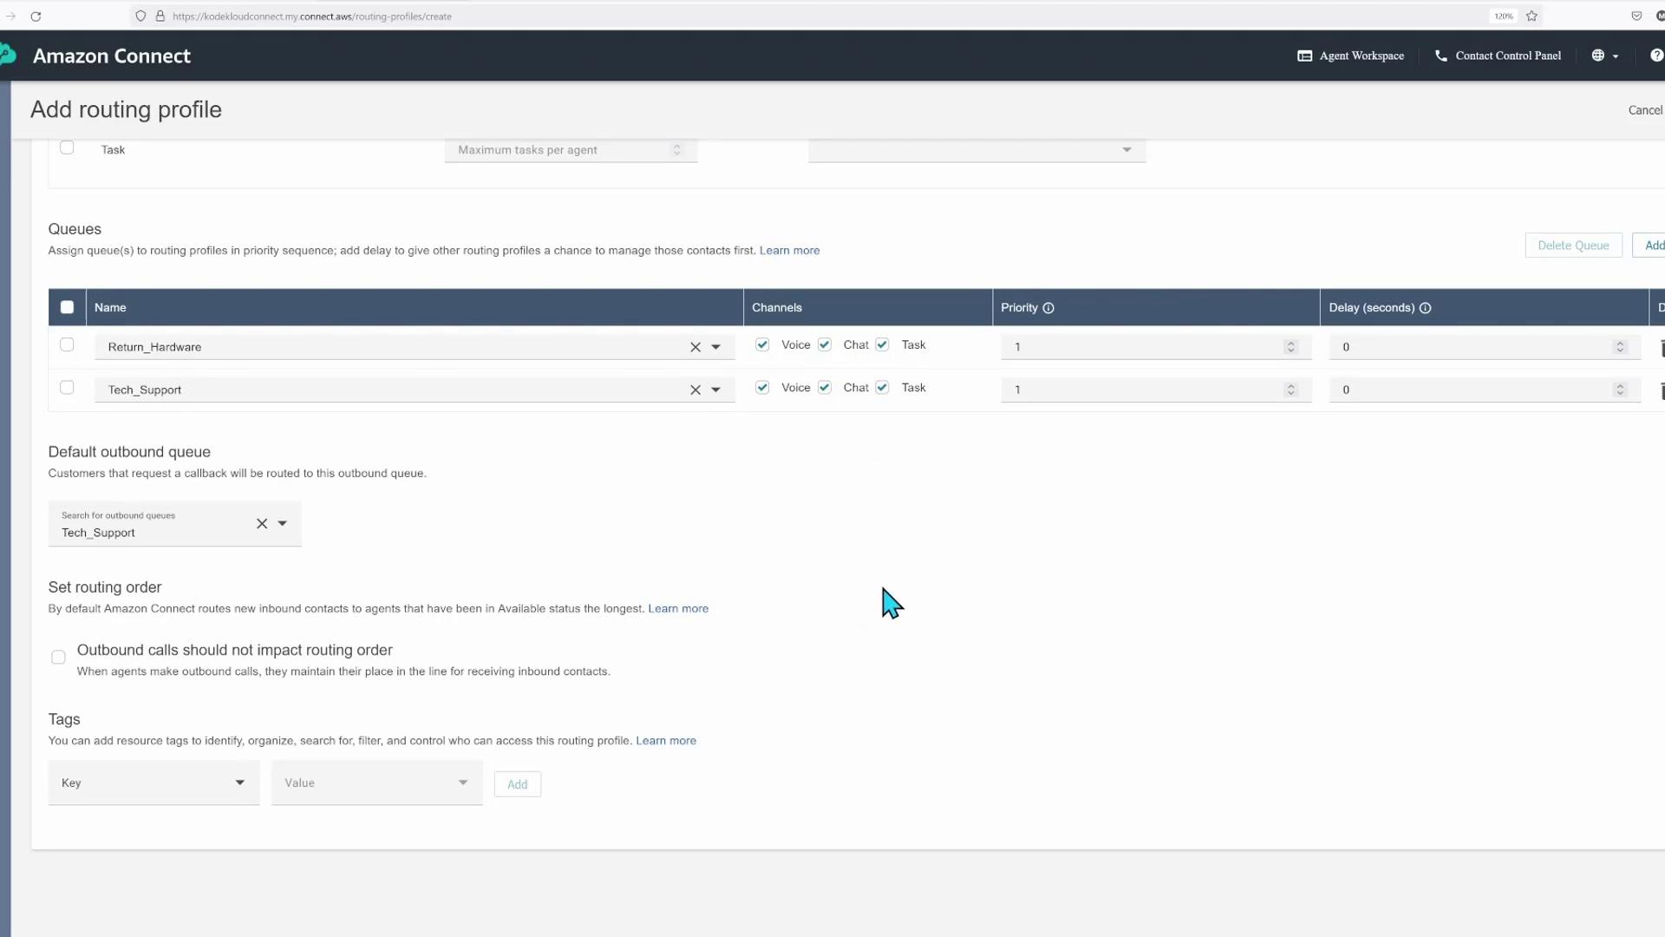Open the globe language menu

click(x=1604, y=56)
